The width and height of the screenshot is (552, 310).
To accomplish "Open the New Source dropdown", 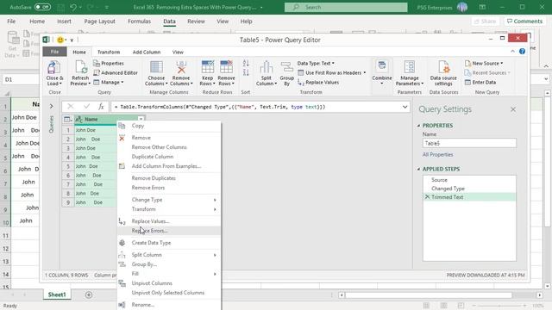I will pyautogui.click(x=484, y=63).
